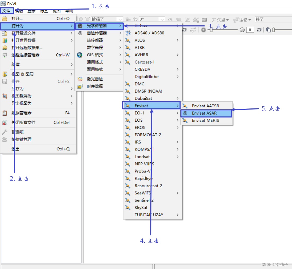
Task: Click the keyboard icon beside 快捷键管理
Action: pos(5,139)
